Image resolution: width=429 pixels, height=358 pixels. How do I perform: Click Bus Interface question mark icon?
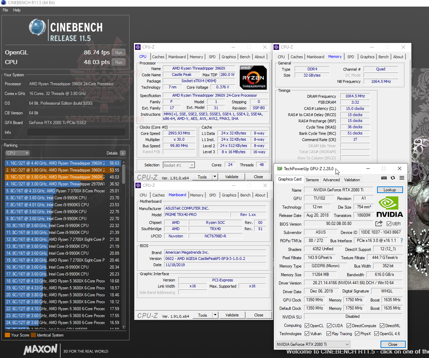point(402,241)
